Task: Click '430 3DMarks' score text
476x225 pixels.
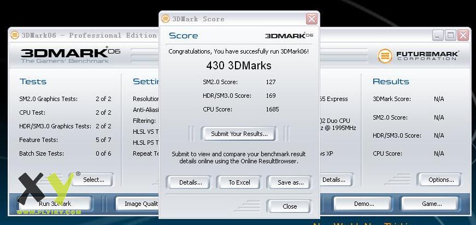Action: [x=239, y=66]
